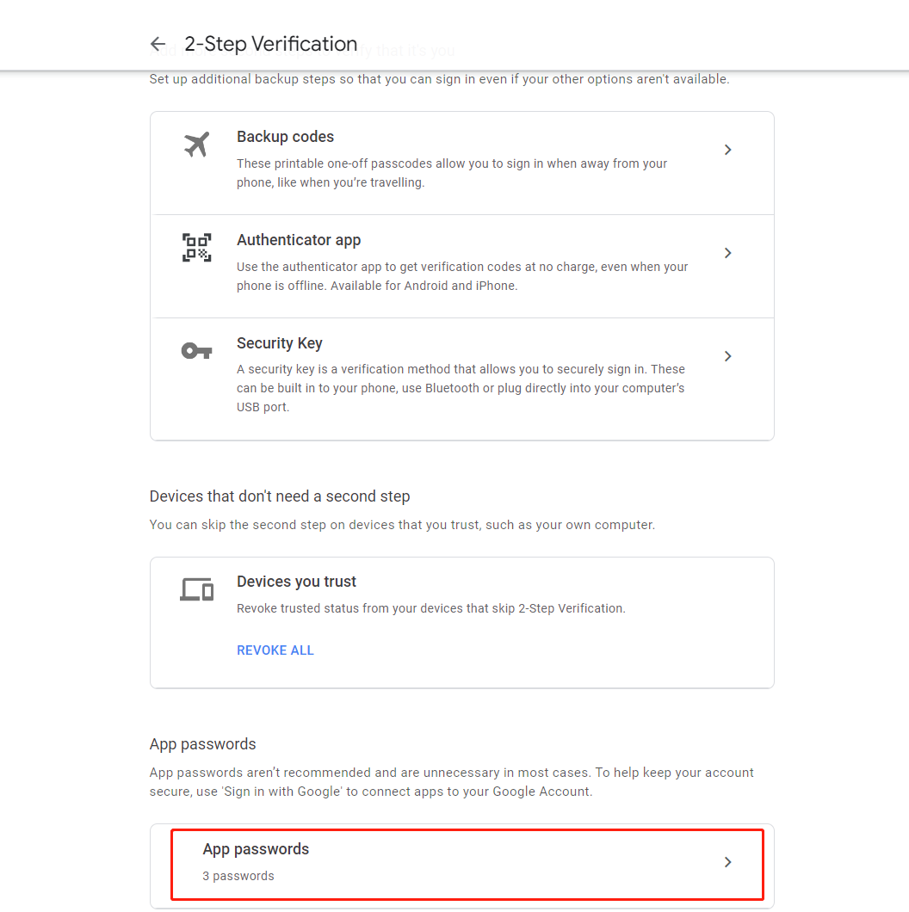
Task: Click the 2-Step Verification page title
Action: (x=270, y=44)
